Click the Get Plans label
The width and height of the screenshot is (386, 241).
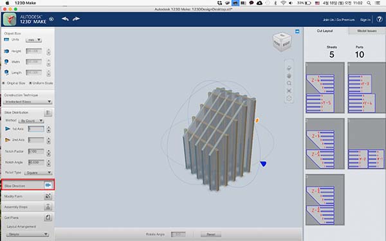tap(12, 218)
